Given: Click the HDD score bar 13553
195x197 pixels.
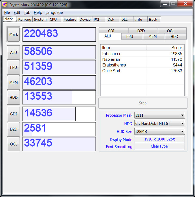Looking at the screenshot, I should [x=59, y=97].
